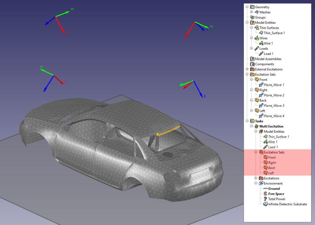This screenshot has height=225, width=315.
Task: Click the Multi Excitation task icon
Action: [256, 126]
